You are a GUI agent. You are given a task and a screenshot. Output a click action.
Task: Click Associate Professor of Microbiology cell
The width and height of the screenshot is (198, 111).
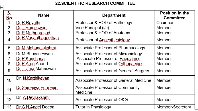pos(114,54)
